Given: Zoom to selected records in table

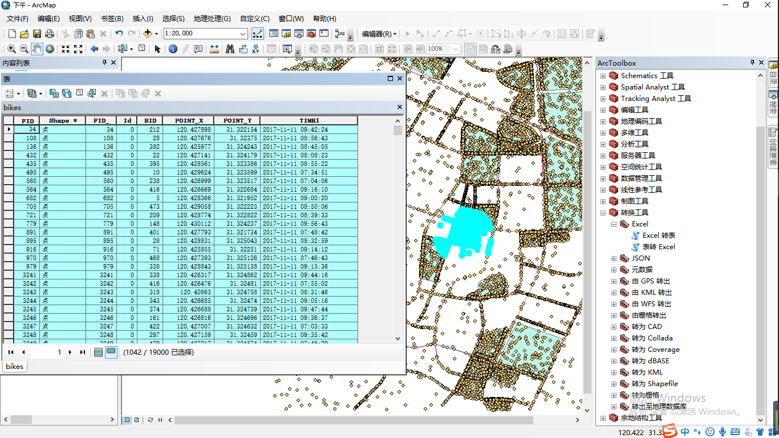Looking at the screenshot, I should coord(91,93).
